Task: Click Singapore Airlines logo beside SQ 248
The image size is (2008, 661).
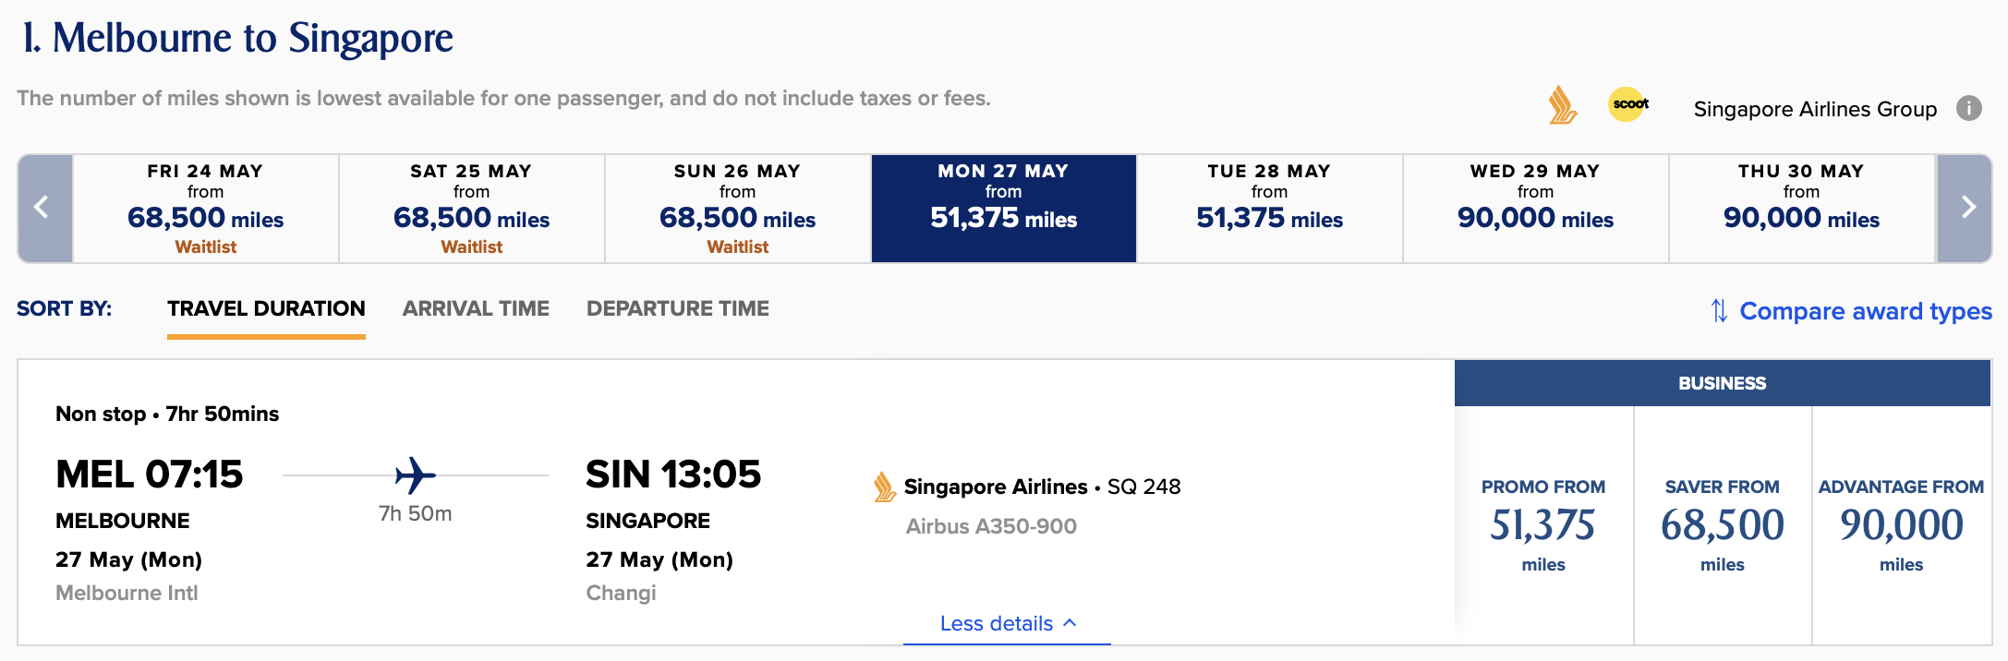Action: click(884, 487)
